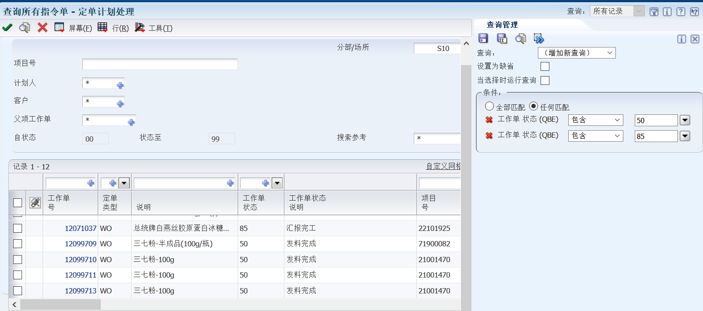The height and width of the screenshot is (311, 703).
Task: Click the grid's scroll left arrow
Action: (x=15, y=304)
